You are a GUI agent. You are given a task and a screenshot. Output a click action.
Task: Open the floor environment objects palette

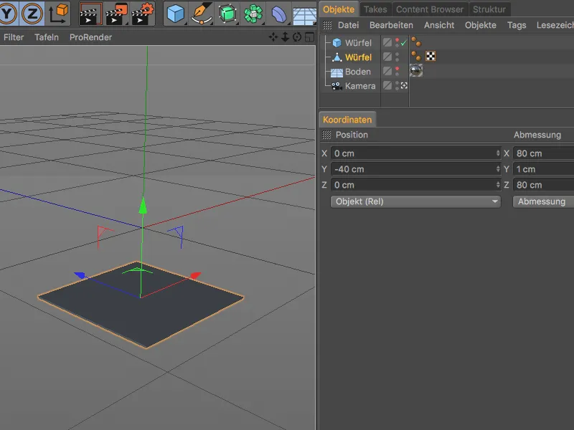point(304,14)
